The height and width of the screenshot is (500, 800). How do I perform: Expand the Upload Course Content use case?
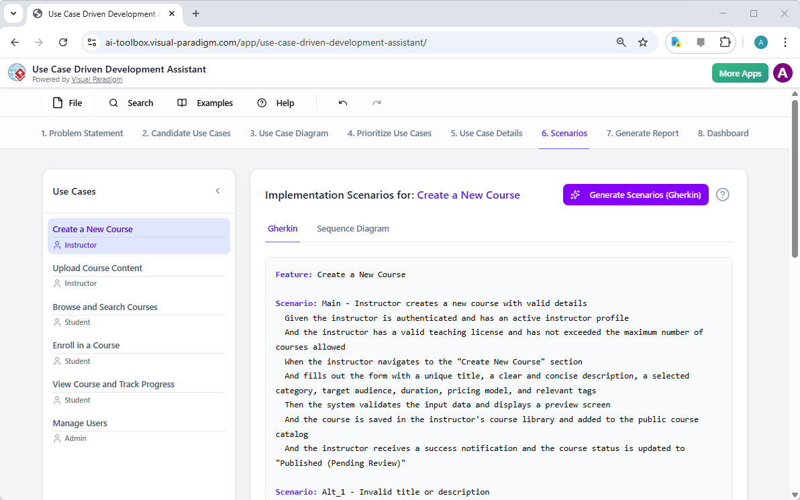click(97, 268)
